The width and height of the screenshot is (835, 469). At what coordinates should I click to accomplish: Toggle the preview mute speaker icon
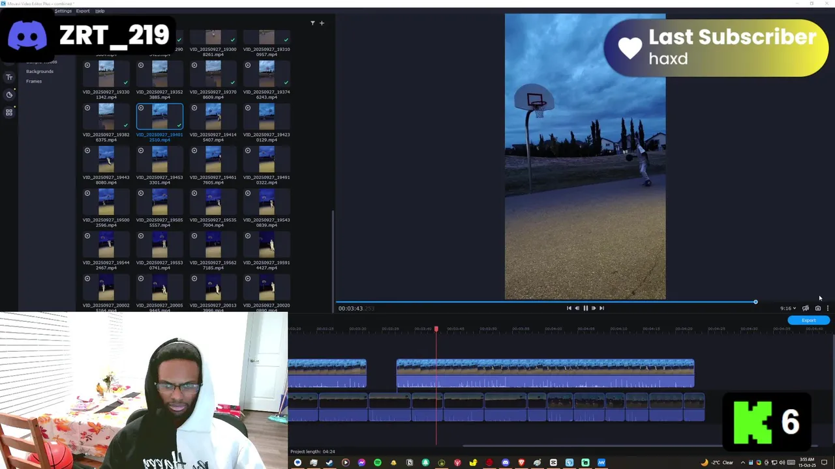point(806,308)
